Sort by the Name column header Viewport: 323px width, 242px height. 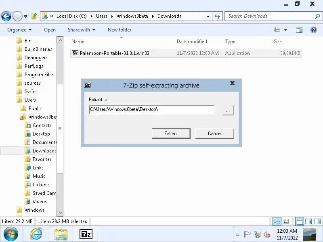(x=78, y=42)
